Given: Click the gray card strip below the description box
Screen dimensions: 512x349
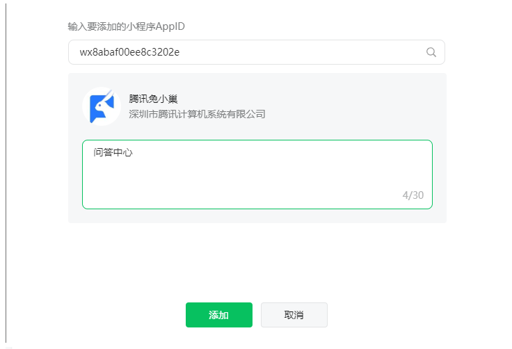Looking at the screenshot, I should click(x=257, y=216).
